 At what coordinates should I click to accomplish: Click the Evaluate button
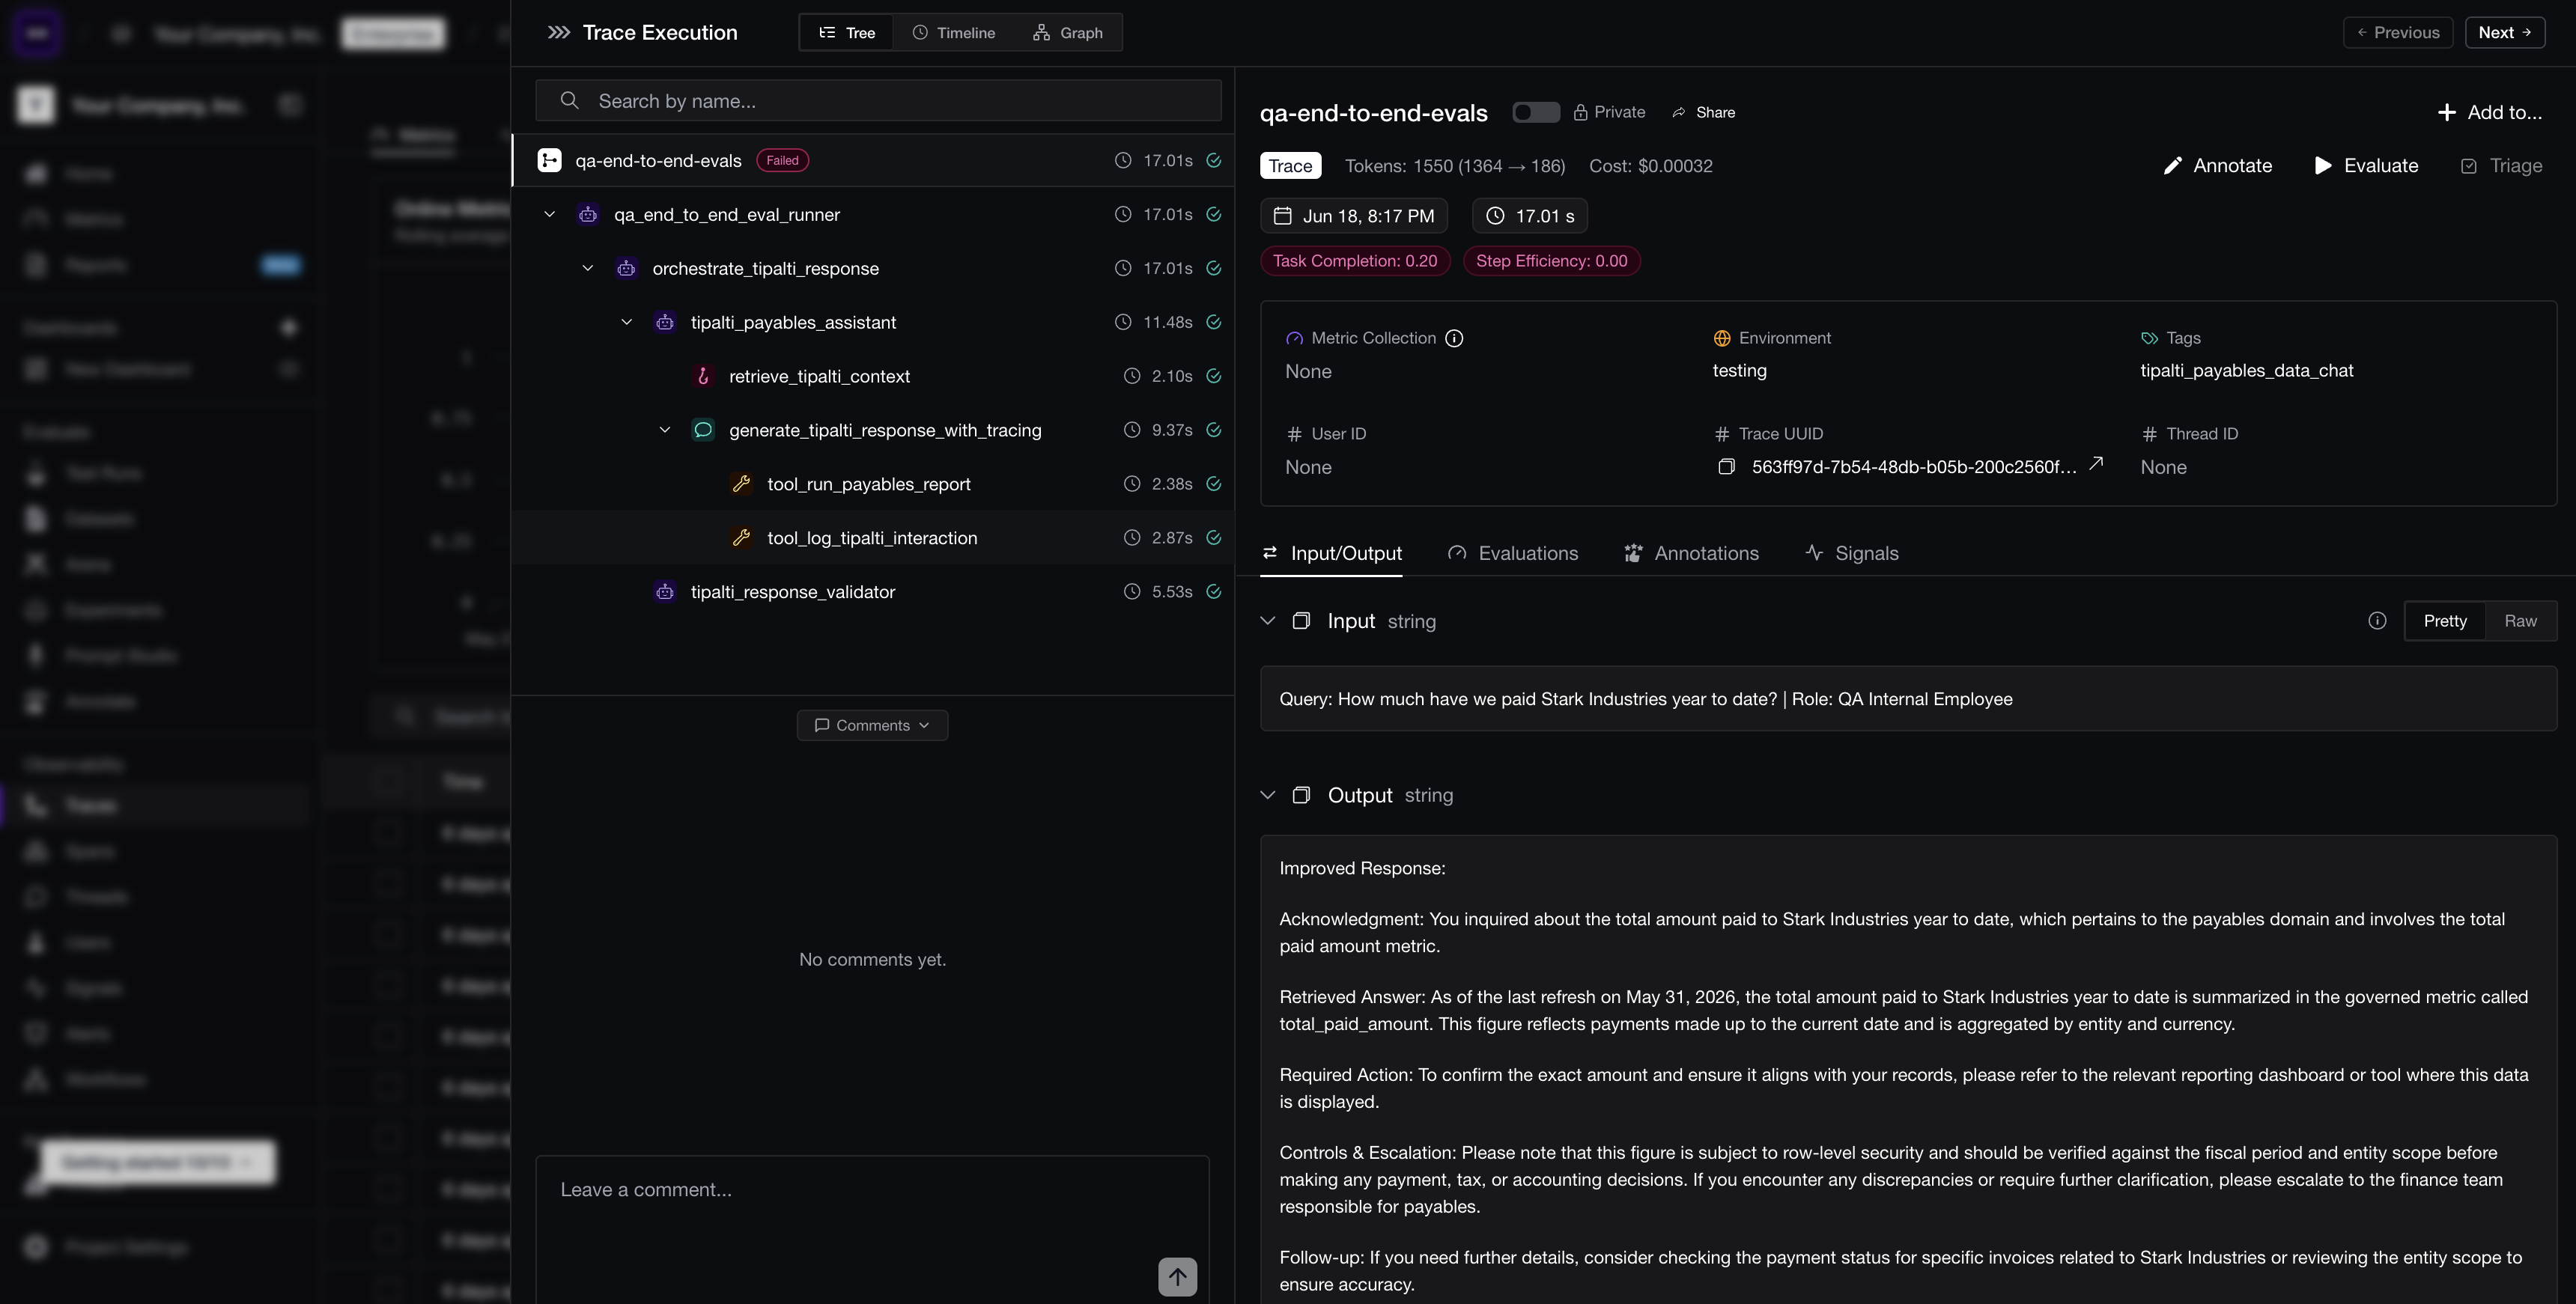[2366, 166]
